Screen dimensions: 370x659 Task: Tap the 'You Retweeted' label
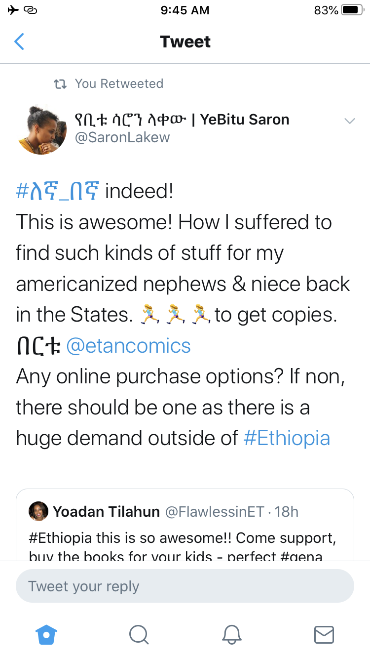click(x=119, y=84)
